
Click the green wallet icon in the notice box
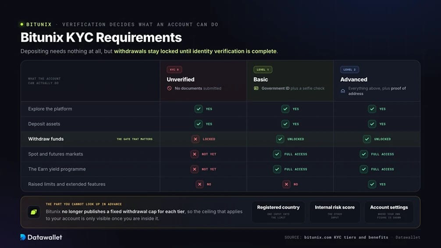[x=34, y=212]
